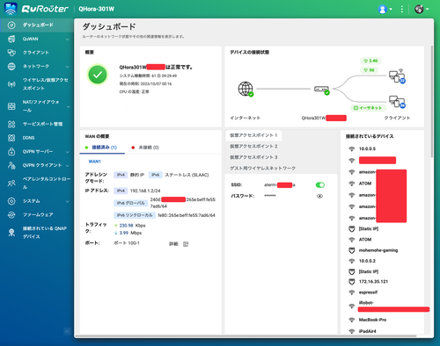This screenshot has height=346, width=440.
Task: Show the password with the eye icon
Action: coord(319,196)
